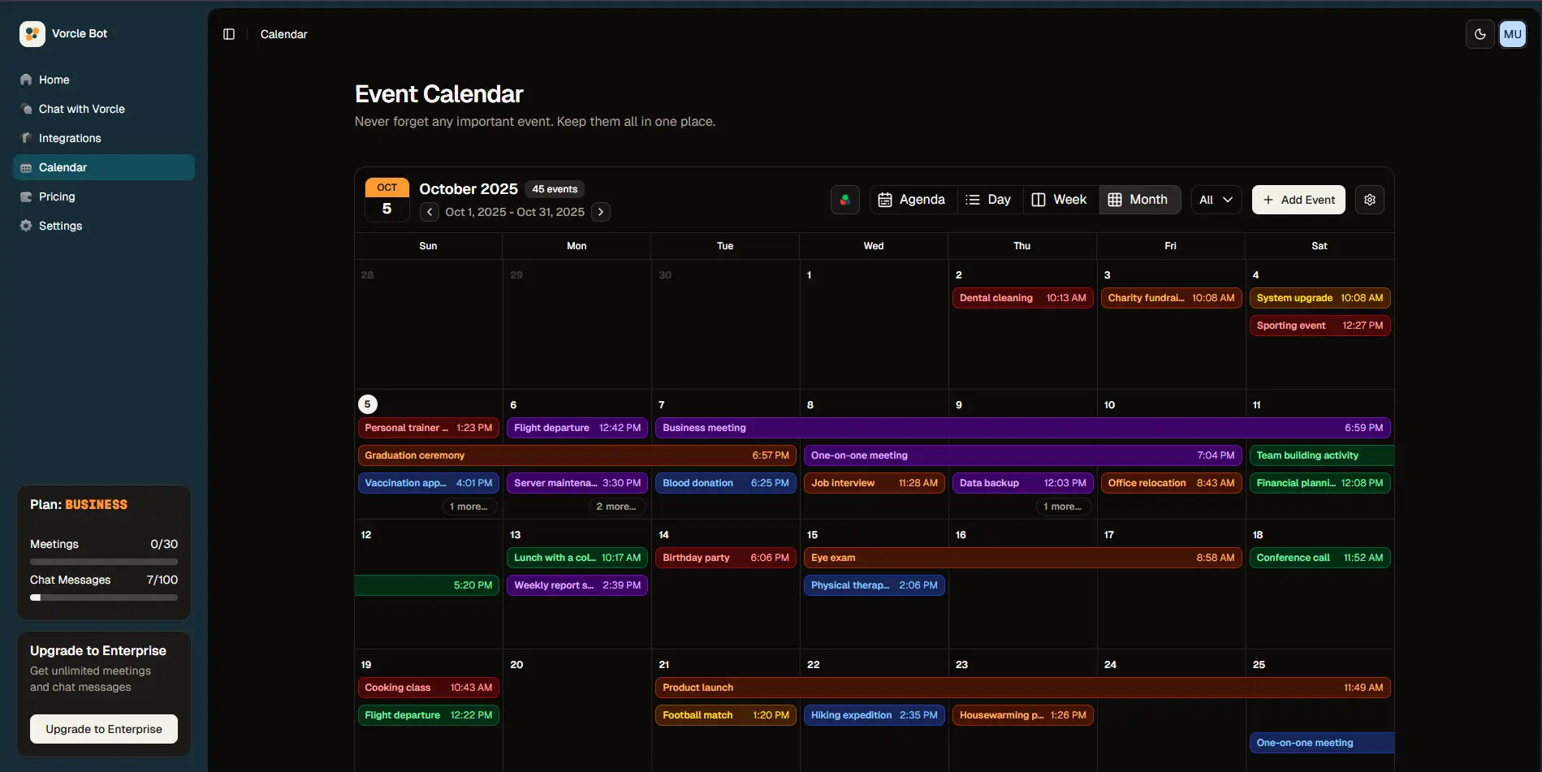Screen dimensions: 1542x772
Task: Select Chat with Vorcle in the sidebar
Action: (81, 109)
